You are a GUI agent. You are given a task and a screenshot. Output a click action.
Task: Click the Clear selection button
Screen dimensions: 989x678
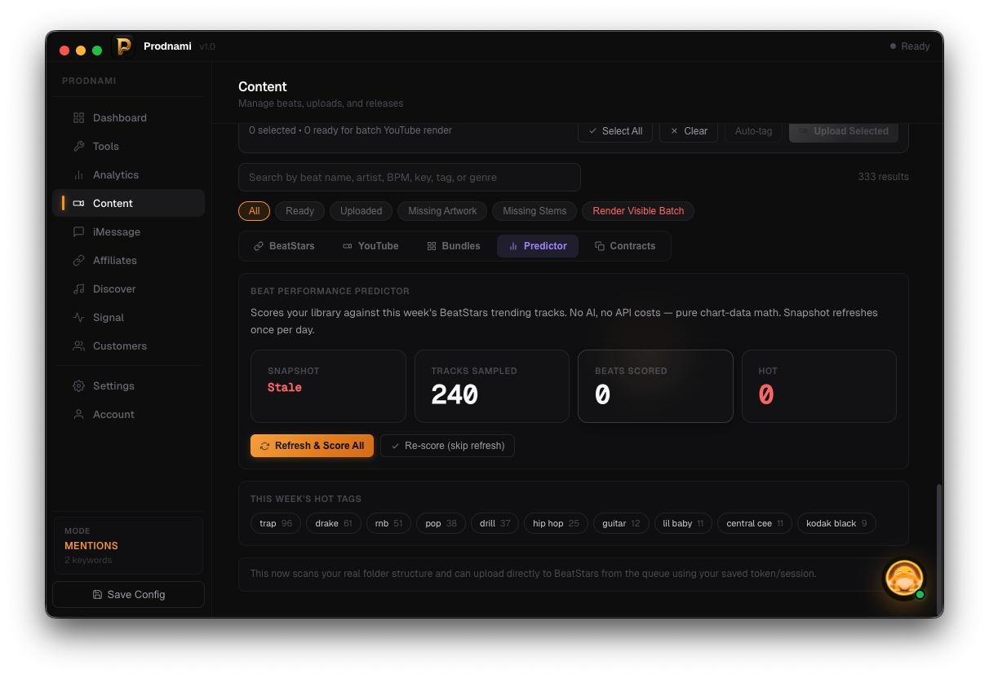pos(689,131)
